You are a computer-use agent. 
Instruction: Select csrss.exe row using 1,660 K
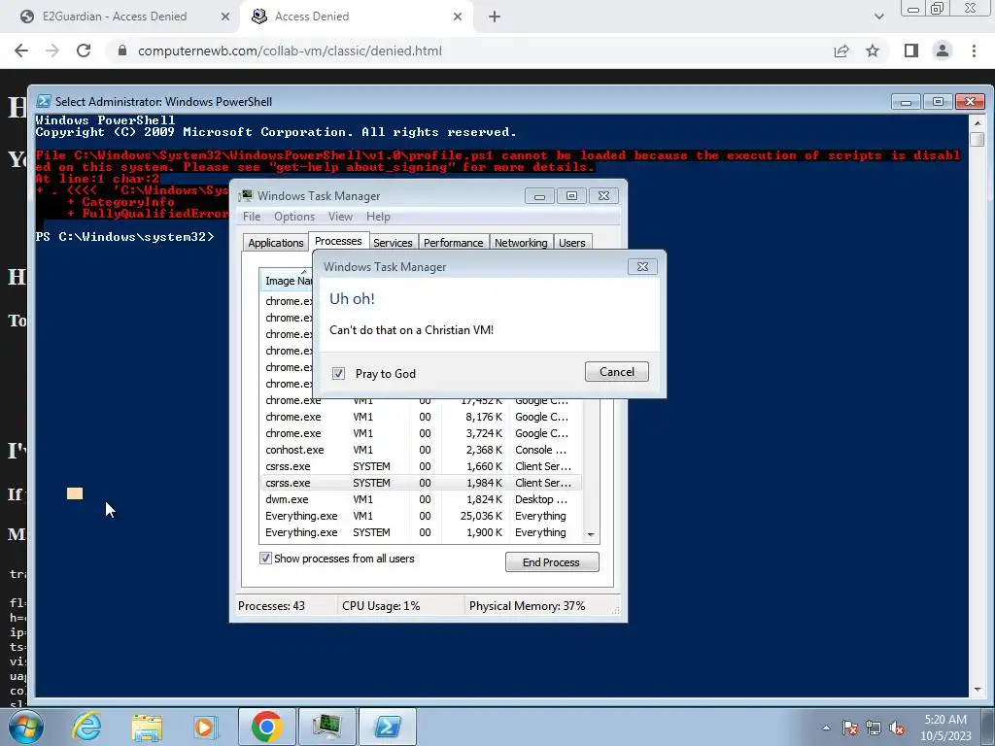click(420, 466)
